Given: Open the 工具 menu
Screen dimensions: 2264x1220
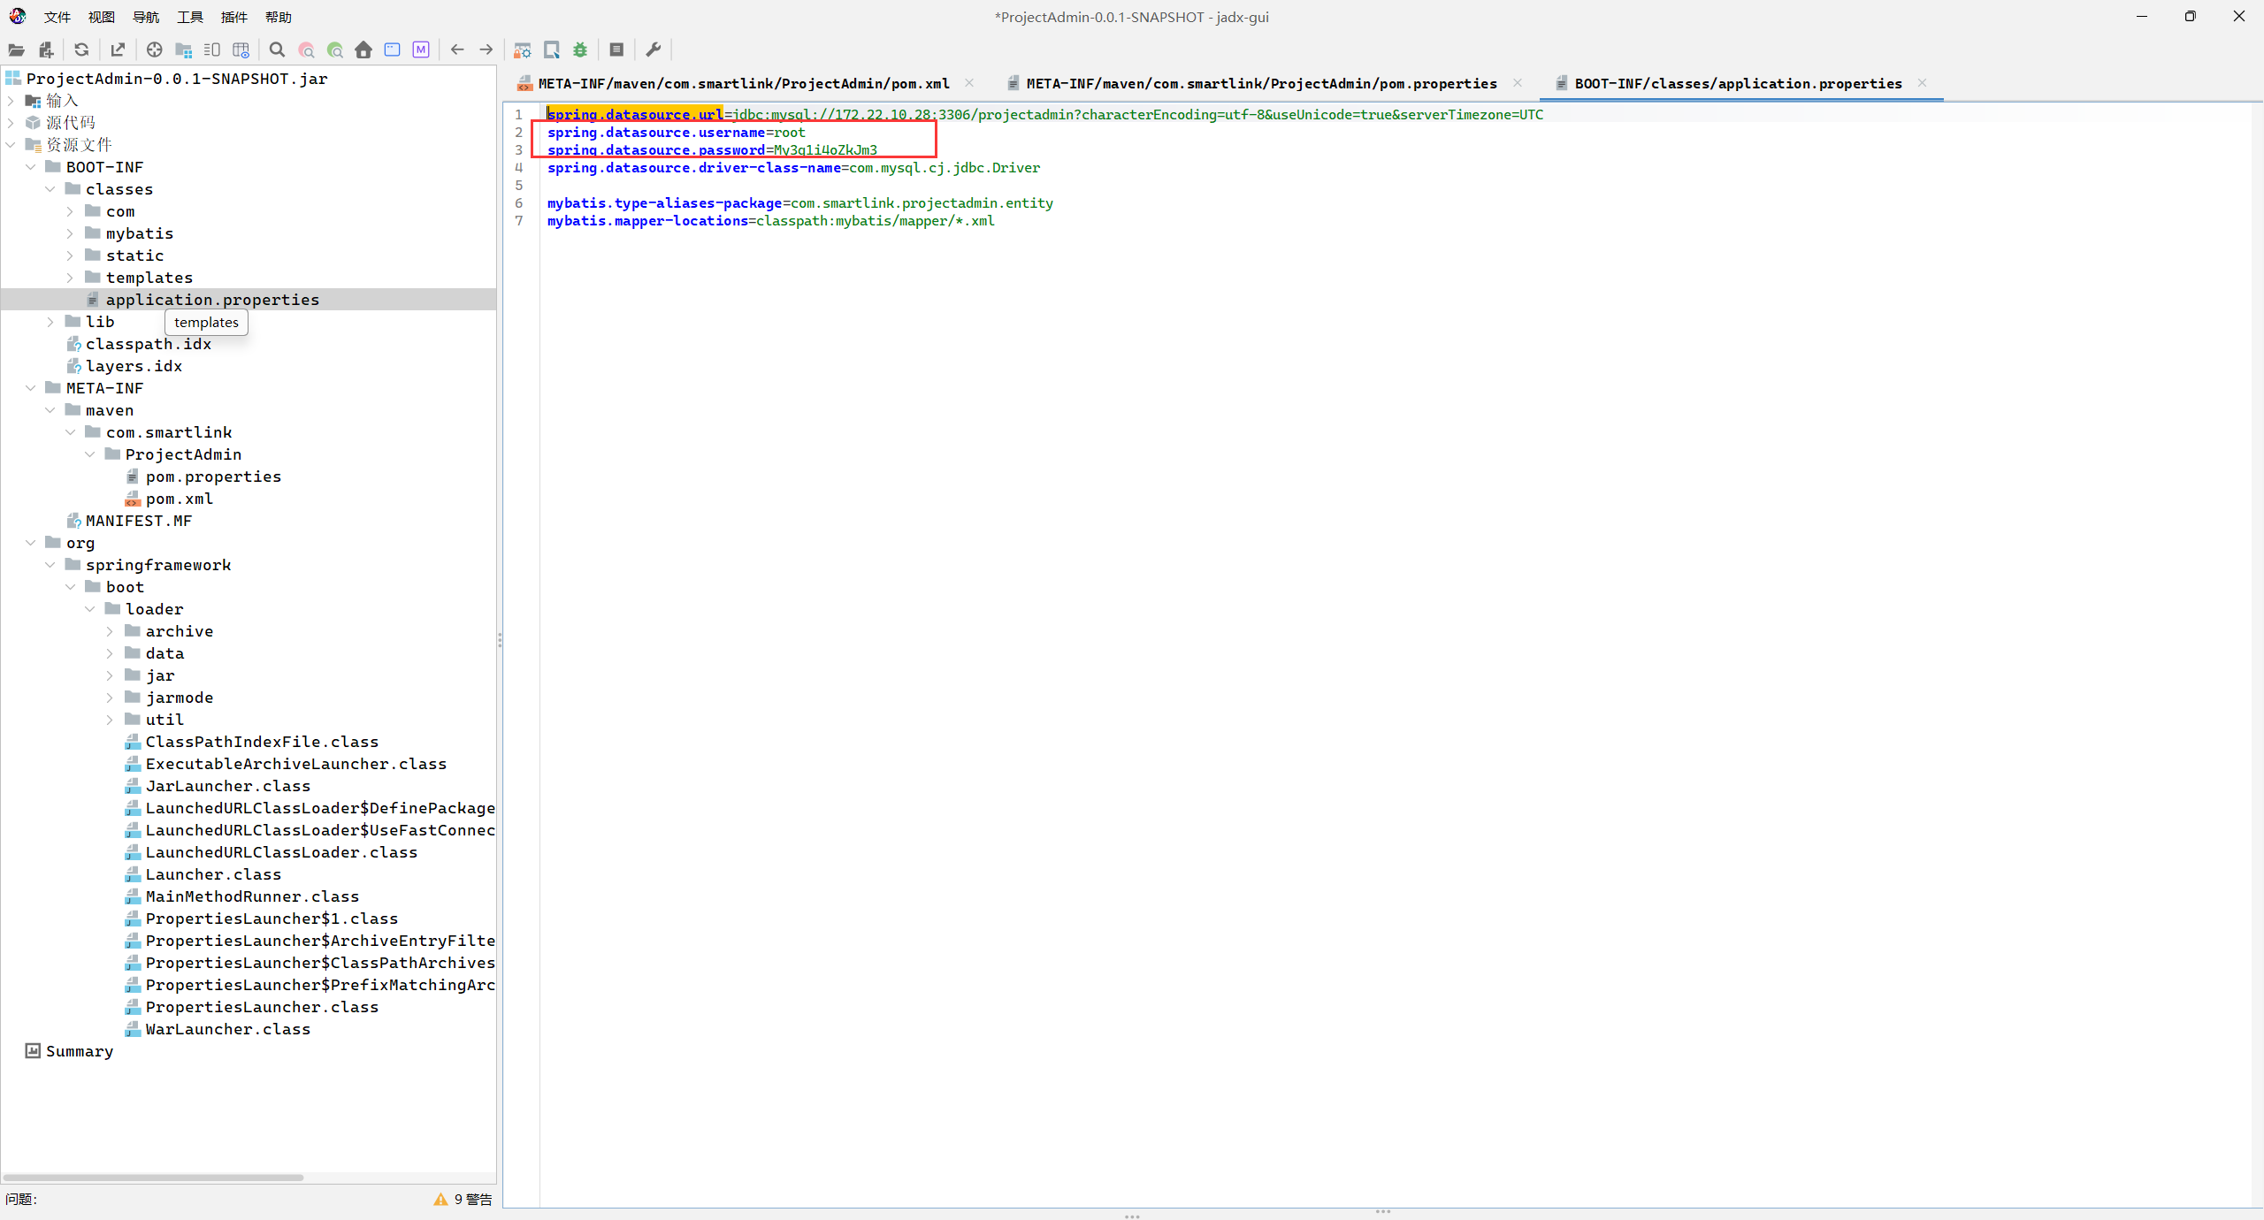Looking at the screenshot, I should pos(189,17).
